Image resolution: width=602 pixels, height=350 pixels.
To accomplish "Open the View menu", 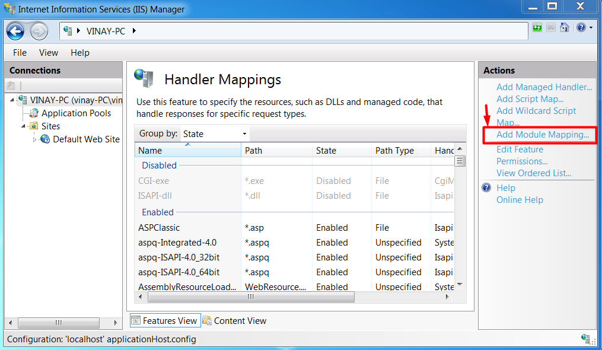I will [x=49, y=53].
